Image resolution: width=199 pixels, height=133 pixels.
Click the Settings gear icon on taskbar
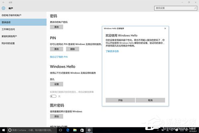point(89,130)
